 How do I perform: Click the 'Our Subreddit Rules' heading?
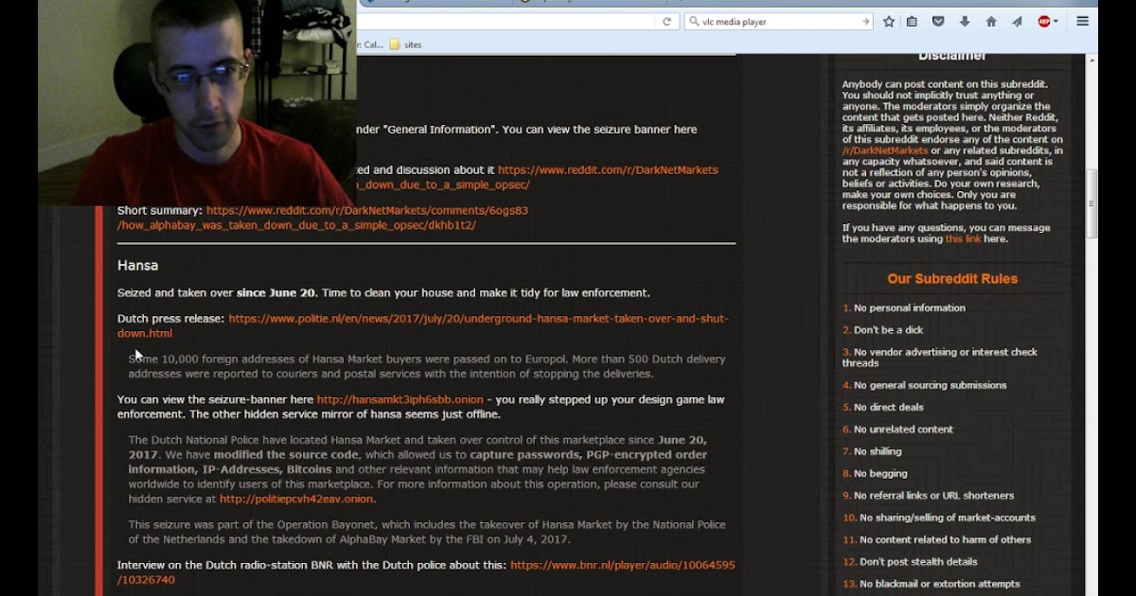coord(952,279)
